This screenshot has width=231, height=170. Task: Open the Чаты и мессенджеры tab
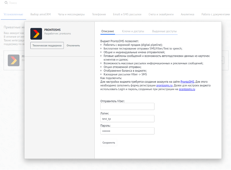[71, 14]
